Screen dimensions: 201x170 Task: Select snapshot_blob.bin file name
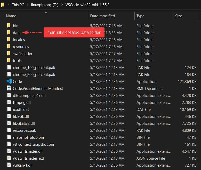(x=28, y=137)
